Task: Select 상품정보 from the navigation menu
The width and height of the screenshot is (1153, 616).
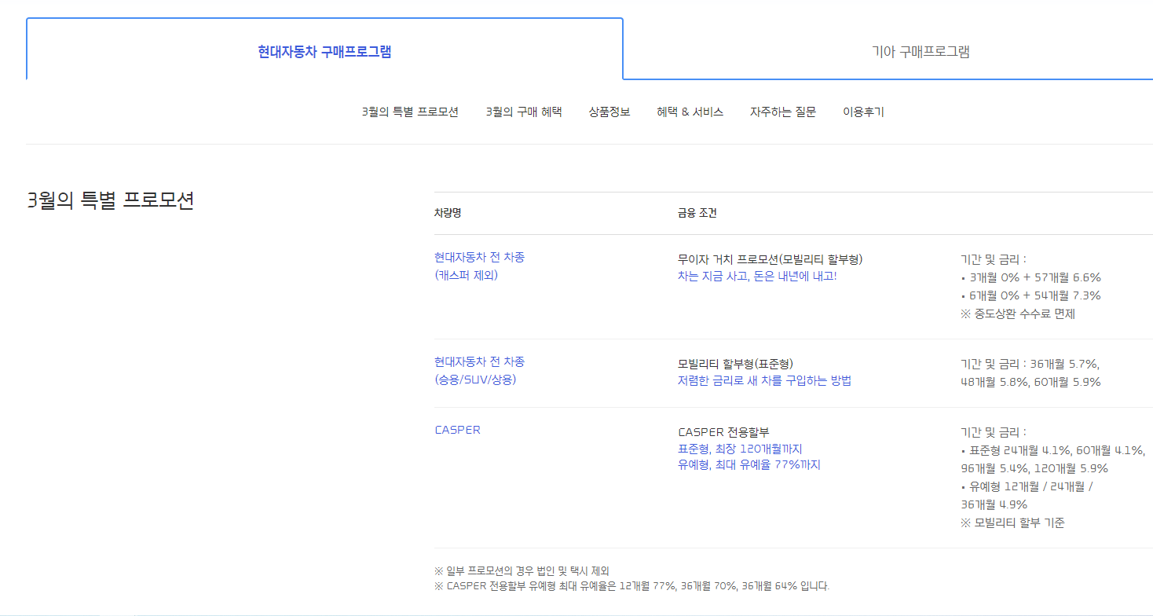Action: [609, 111]
